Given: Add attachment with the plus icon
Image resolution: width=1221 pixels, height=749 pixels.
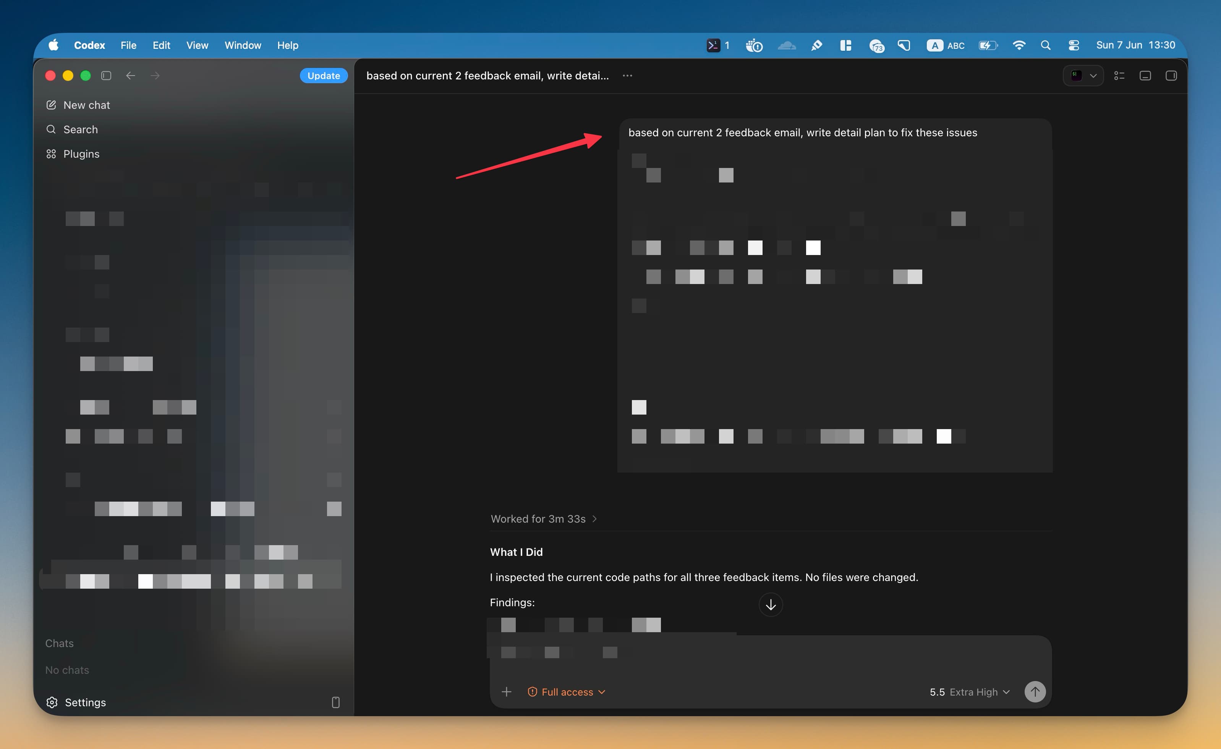Looking at the screenshot, I should pos(506,691).
